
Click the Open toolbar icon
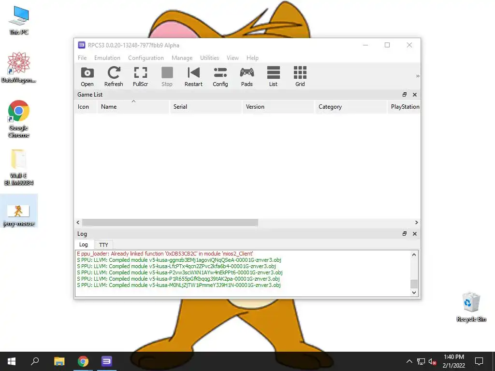pyautogui.click(x=87, y=76)
